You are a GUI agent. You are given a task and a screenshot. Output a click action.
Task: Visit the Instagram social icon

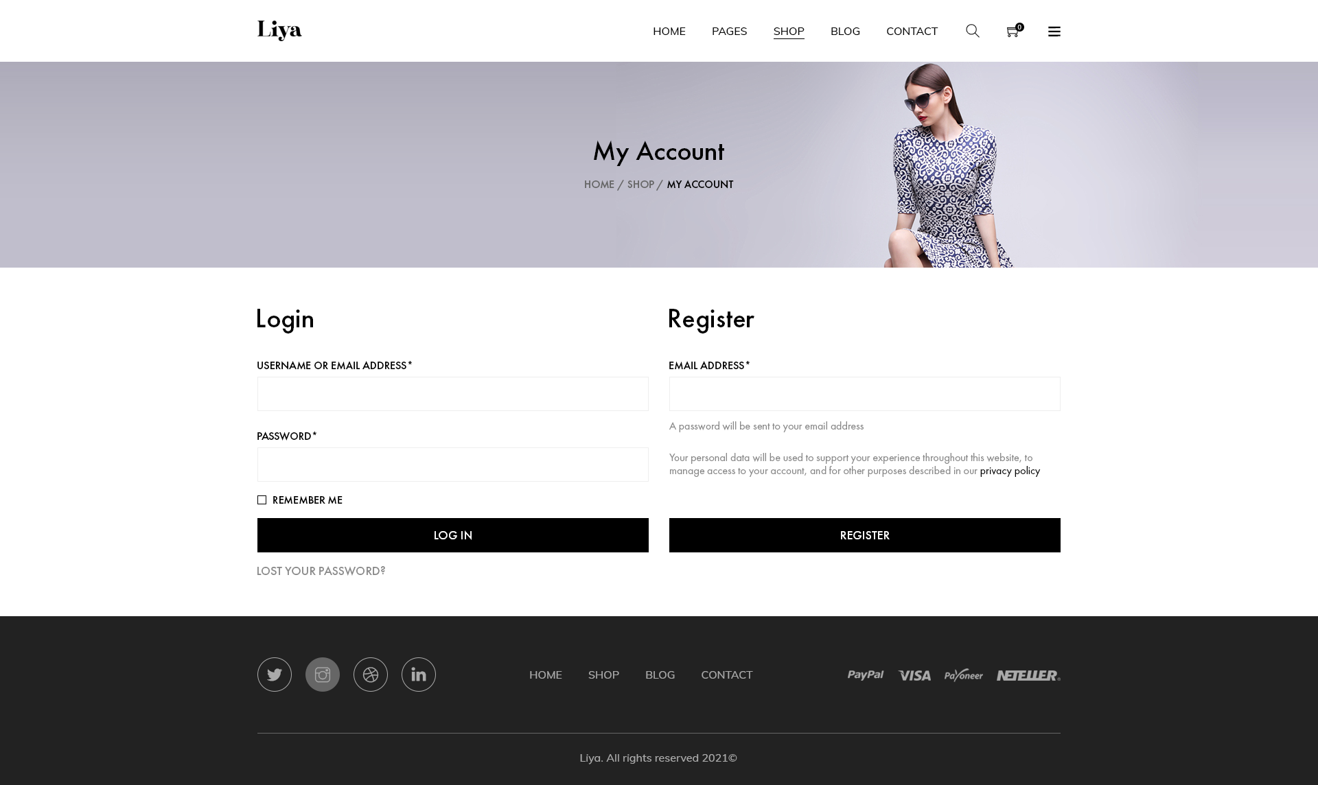pyautogui.click(x=322, y=675)
